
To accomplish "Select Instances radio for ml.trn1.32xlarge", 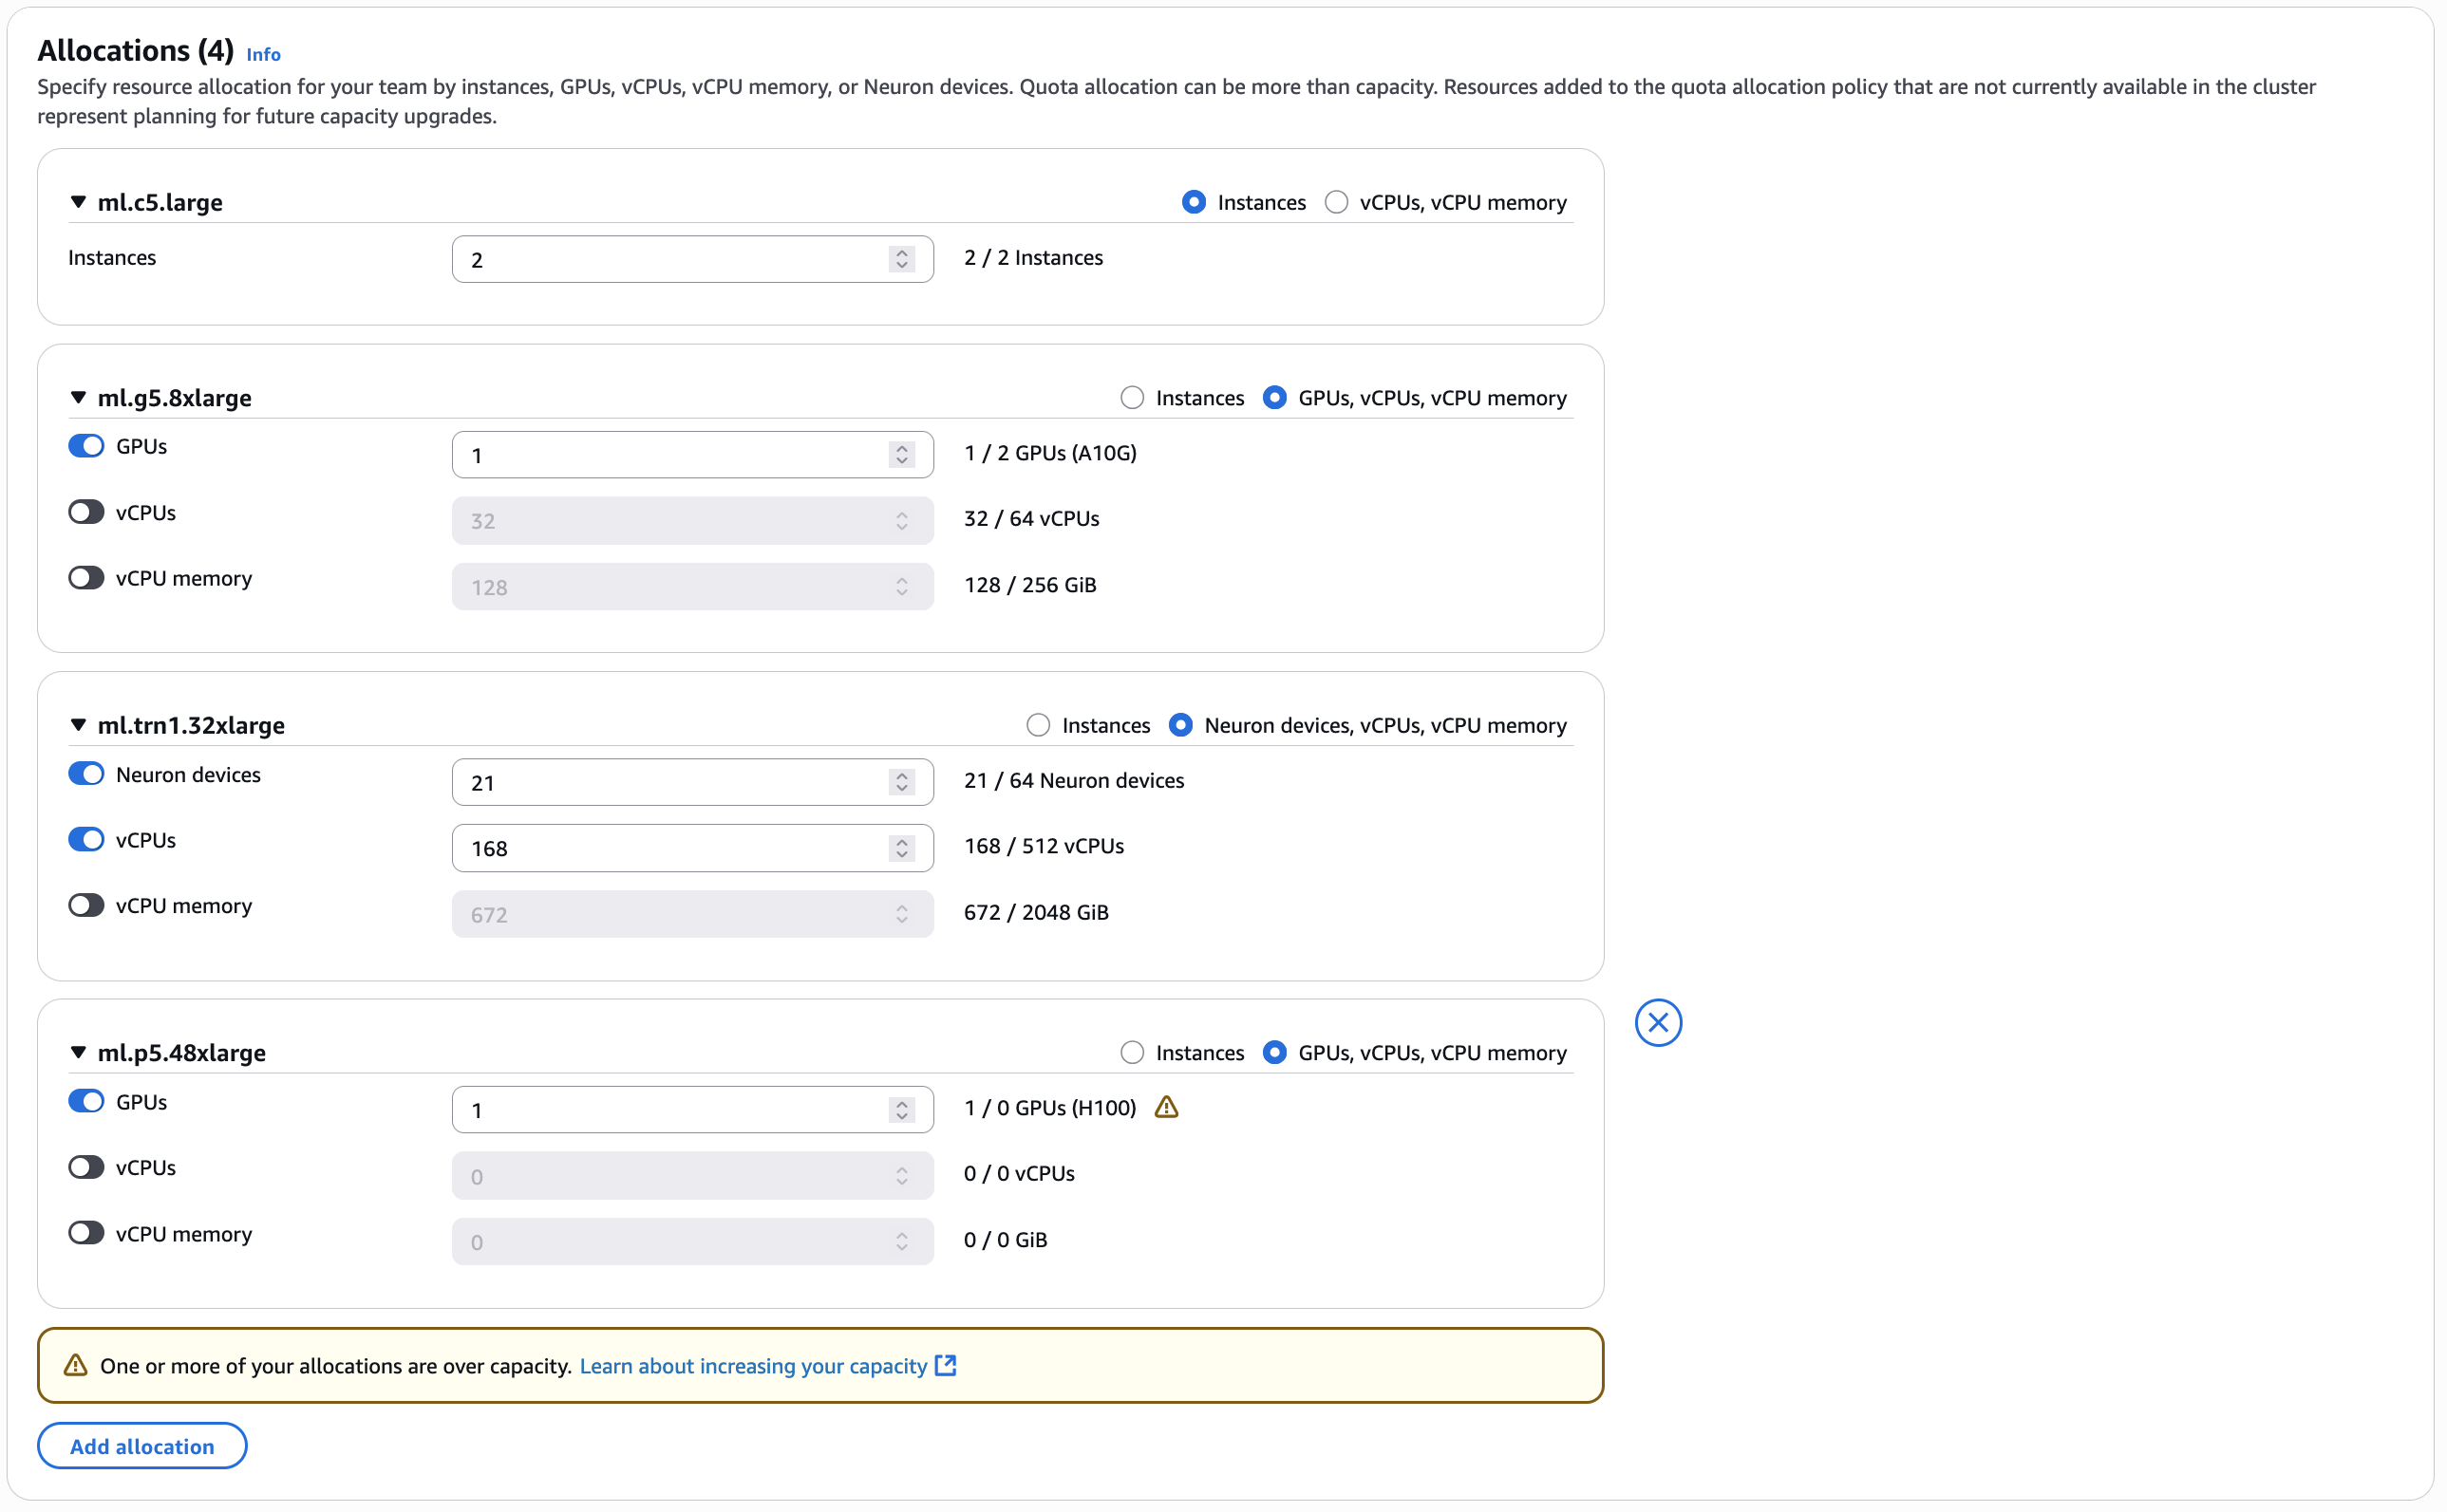I will point(1039,725).
